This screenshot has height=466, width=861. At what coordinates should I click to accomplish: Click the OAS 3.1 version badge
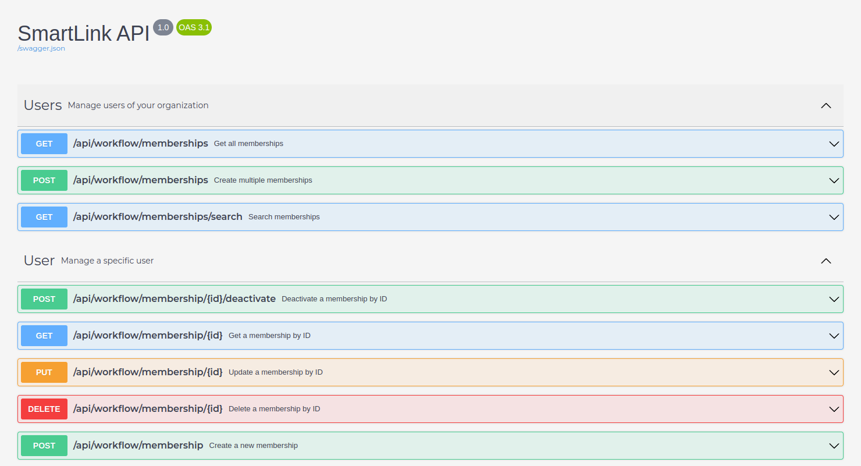194,27
